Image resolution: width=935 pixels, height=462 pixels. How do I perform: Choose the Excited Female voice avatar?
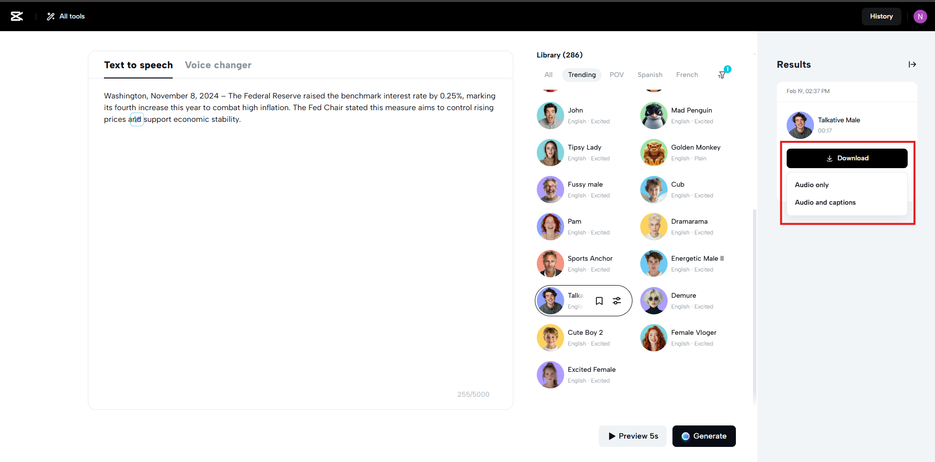point(550,375)
